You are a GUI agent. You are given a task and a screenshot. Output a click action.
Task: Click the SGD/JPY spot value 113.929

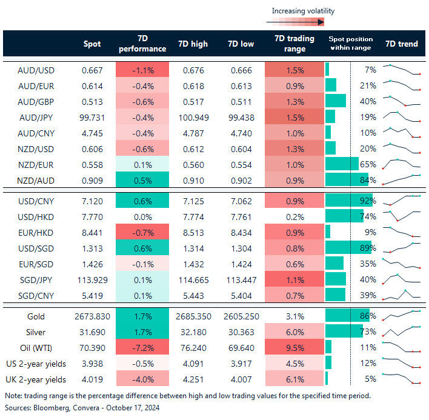pyautogui.click(x=92, y=280)
